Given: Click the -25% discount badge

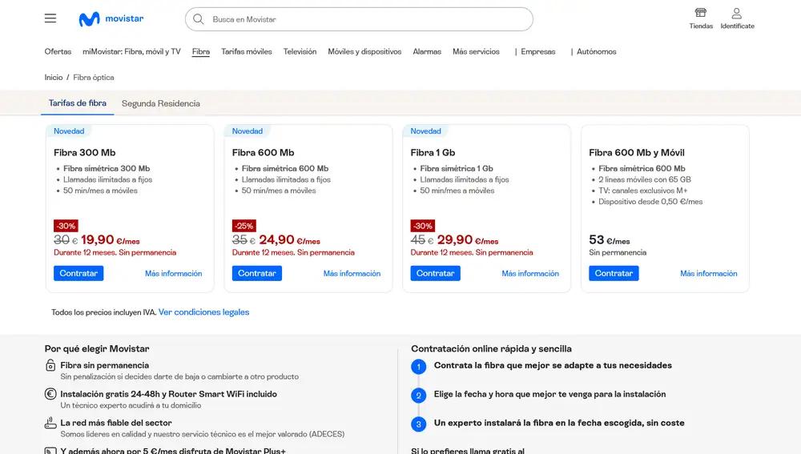Looking at the screenshot, I should 244,226.
